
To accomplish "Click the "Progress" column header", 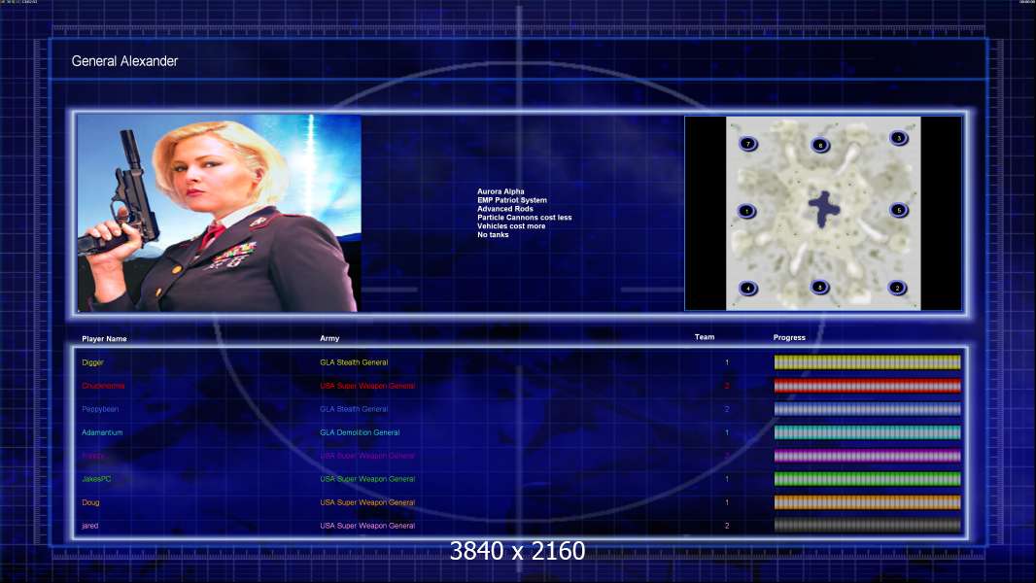I will coord(789,337).
